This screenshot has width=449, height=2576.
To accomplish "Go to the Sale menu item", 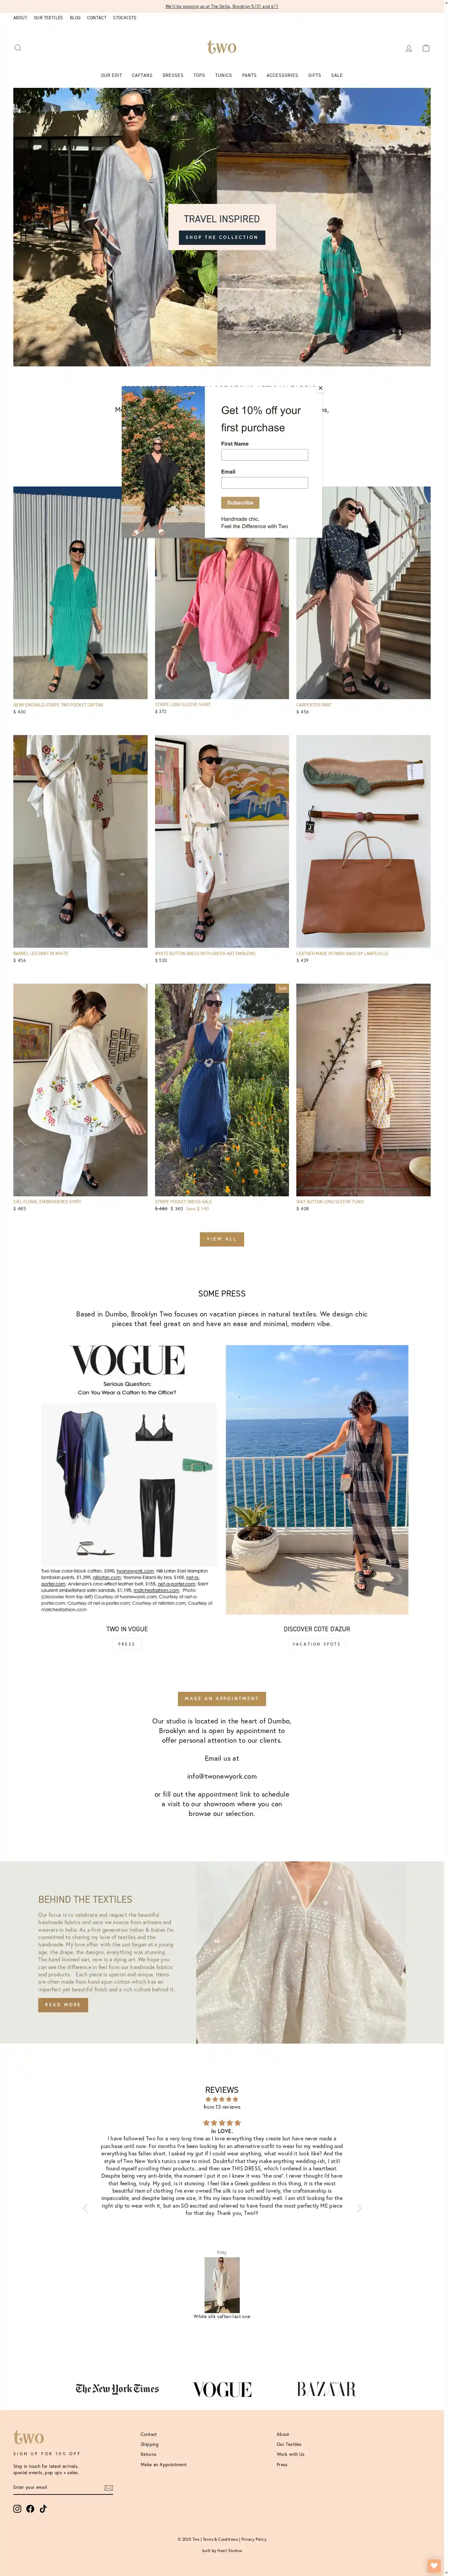I will 337,75.
